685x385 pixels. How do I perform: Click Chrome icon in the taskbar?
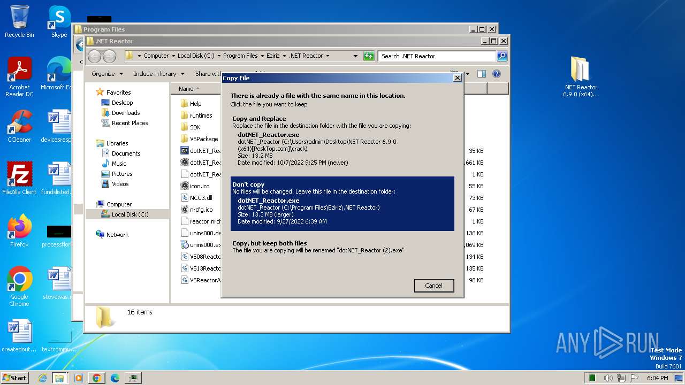click(97, 378)
